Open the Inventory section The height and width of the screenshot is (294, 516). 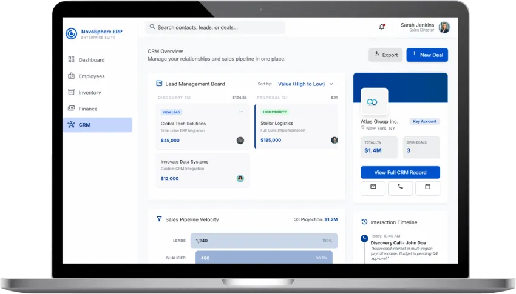pos(97,92)
